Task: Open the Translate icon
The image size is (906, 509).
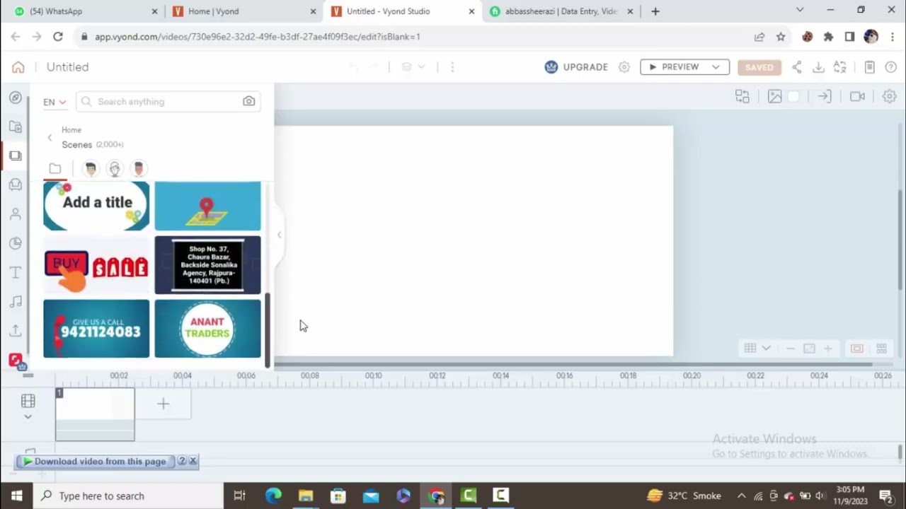Action: coord(840,67)
